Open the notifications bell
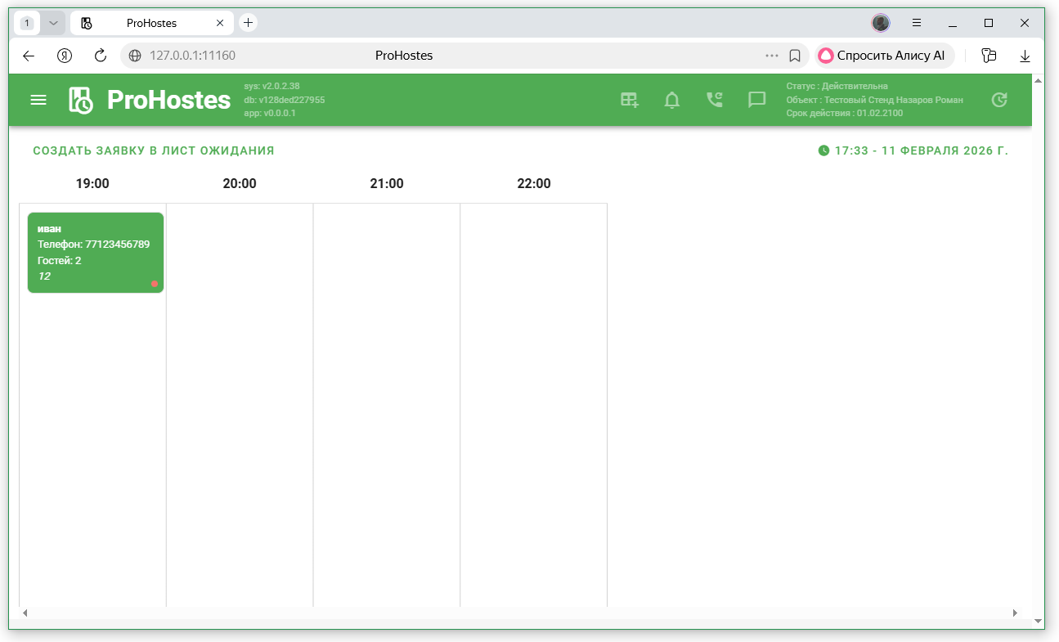 tap(671, 100)
